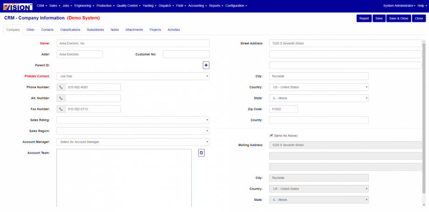429x212 pixels.
Task: Open the Sales Region dropdown
Action: click(x=133, y=131)
